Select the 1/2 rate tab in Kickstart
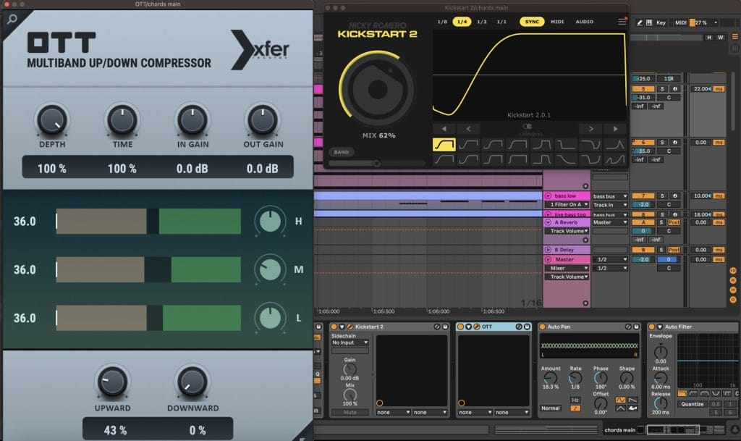The height and width of the screenshot is (441, 741). [x=481, y=22]
